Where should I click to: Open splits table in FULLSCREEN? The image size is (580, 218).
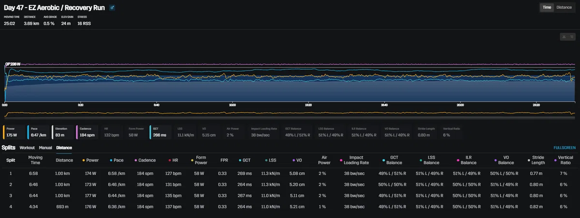(564, 148)
